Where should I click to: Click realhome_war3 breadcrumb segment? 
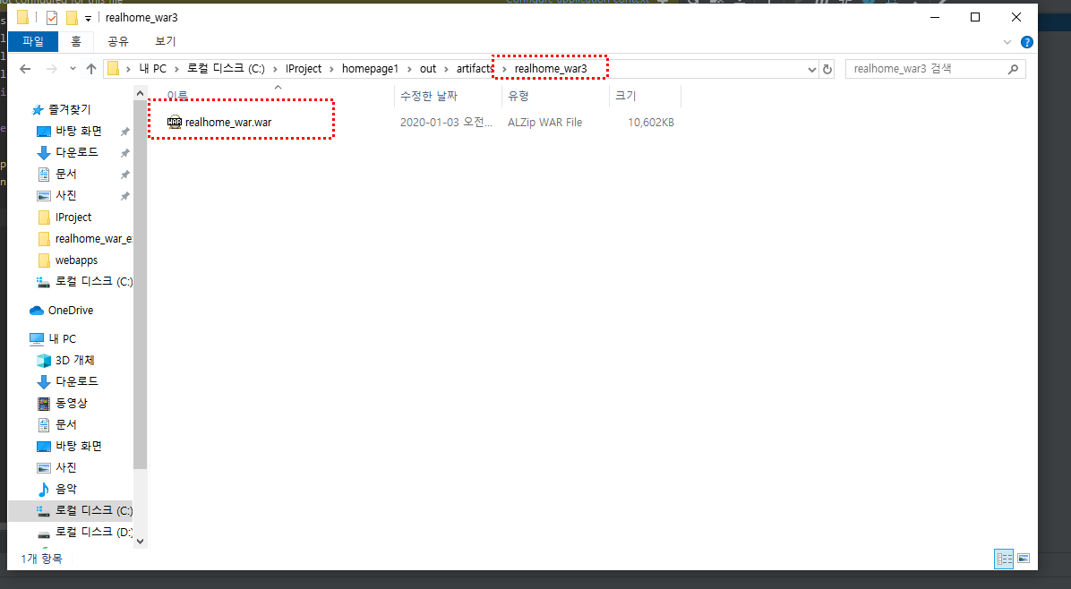point(551,69)
